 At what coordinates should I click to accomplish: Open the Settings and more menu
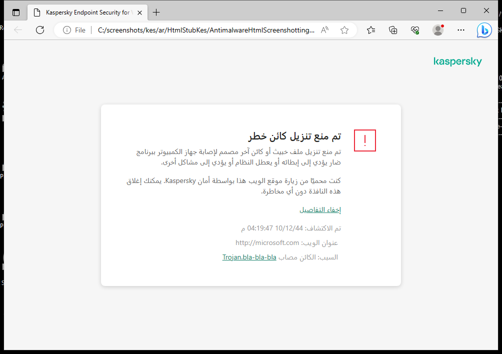(x=460, y=30)
